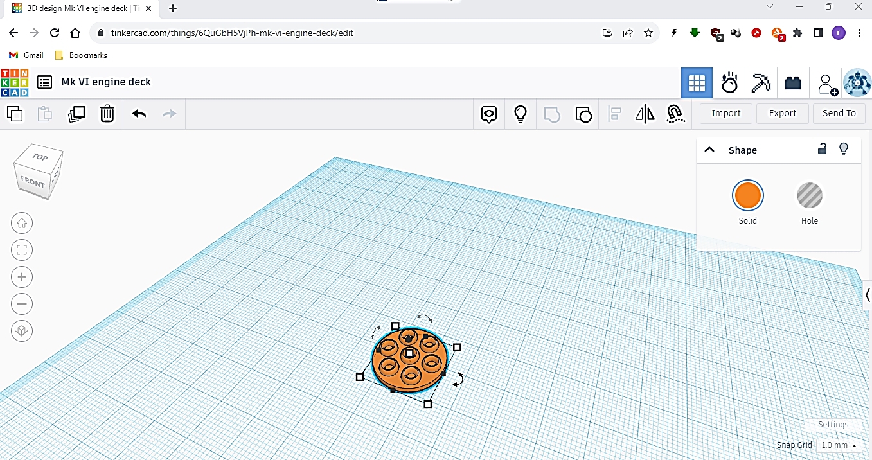The width and height of the screenshot is (872, 460).
Task: Click the Home view button
Action: (22, 224)
